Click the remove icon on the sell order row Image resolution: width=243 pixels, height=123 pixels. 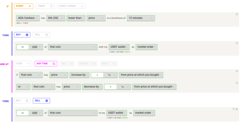coord(237,109)
